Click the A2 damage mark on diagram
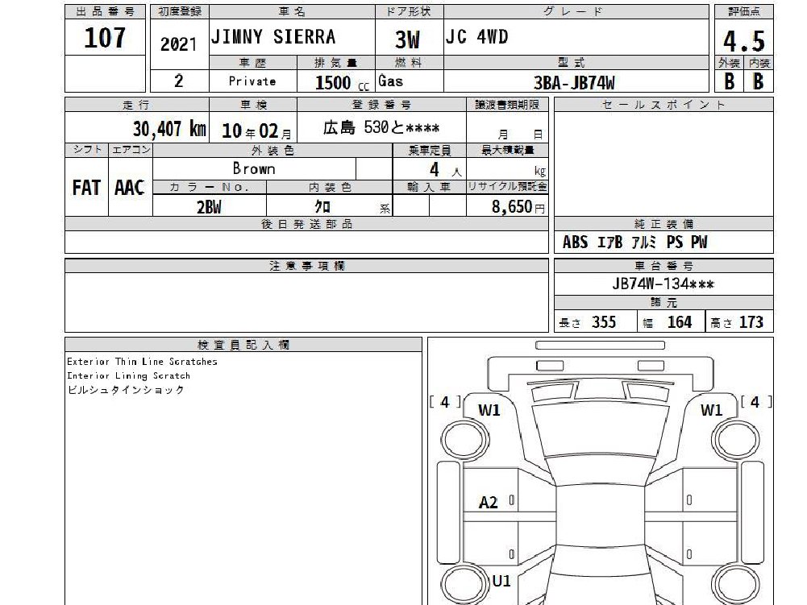The image size is (807, 605). (x=488, y=503)
